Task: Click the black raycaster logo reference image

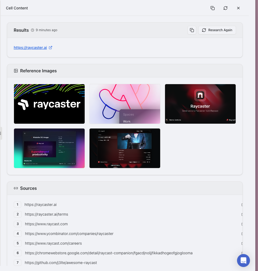Action: point(49,104)
